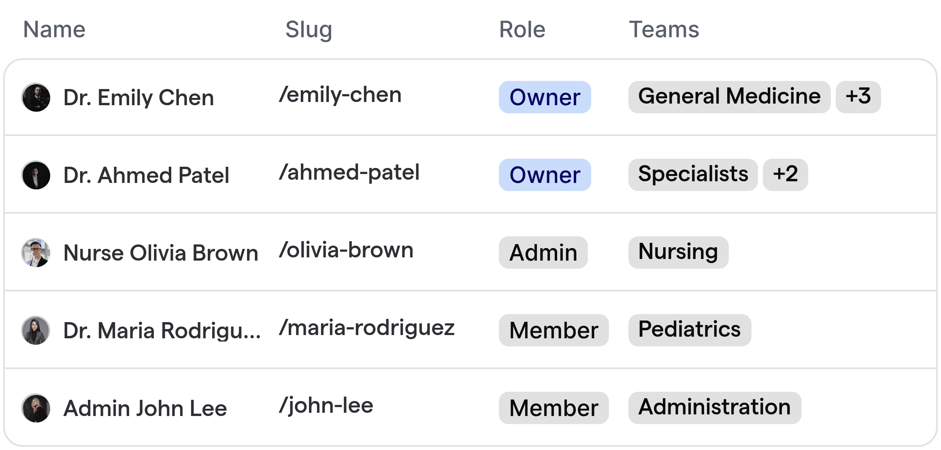
Task: Click Dr. Emily Chen's profile avatar
Action: (36, 97)
